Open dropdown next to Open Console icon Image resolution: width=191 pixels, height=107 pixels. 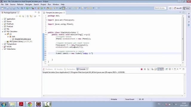[x=178, y=69]
